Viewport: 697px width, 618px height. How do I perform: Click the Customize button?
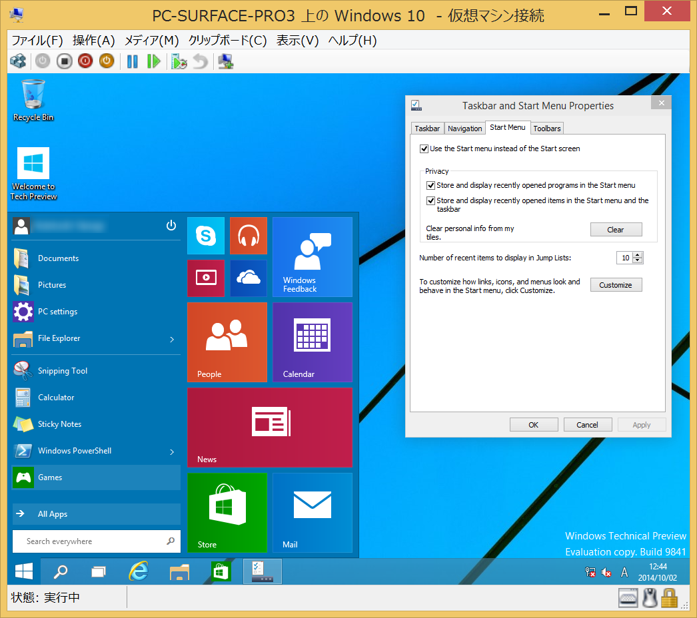(616, 285)
